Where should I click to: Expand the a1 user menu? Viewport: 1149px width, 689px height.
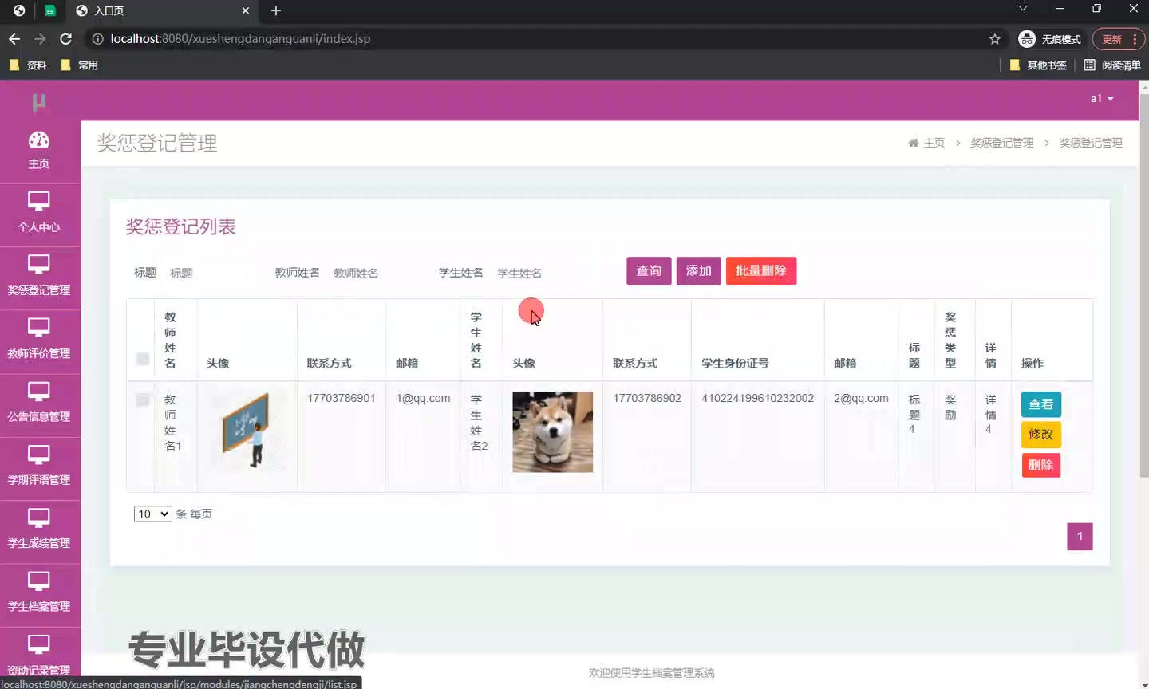click(x=1100, y=98)
